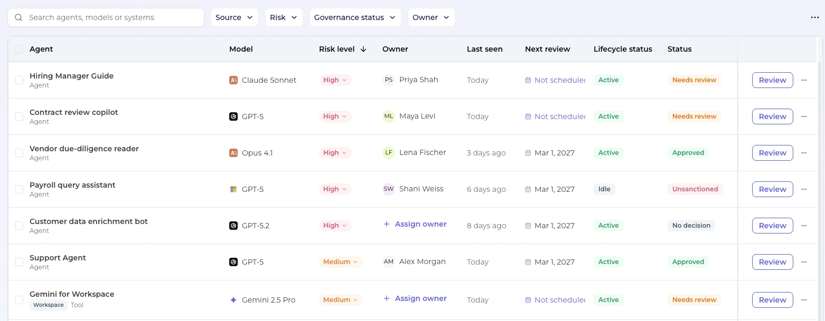
Task: Click Priya Shah's PS avatar
Action: coord(389,80)
